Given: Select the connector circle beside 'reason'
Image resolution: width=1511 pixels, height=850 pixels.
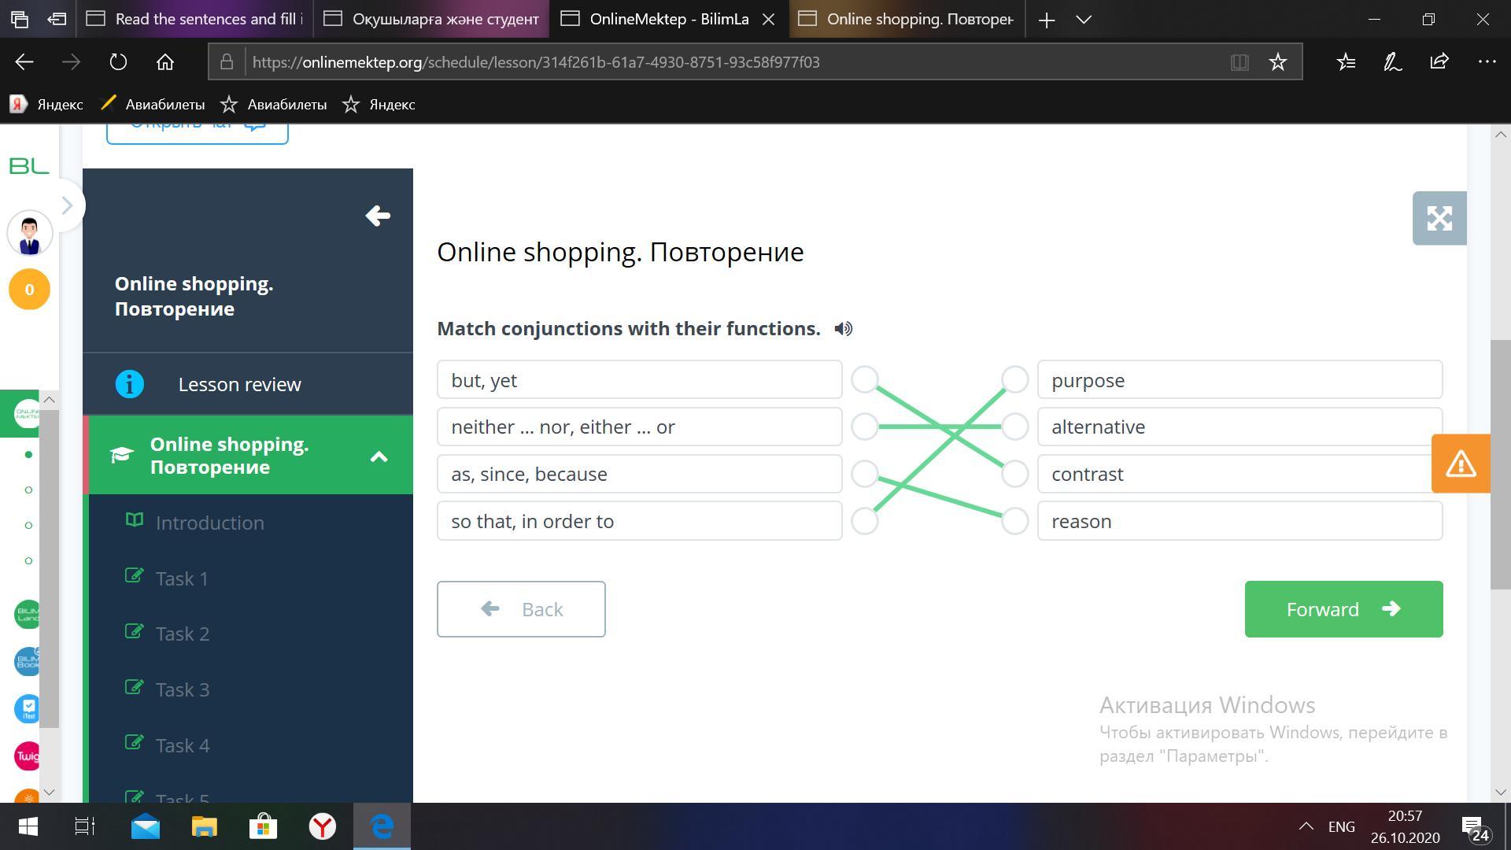Looking at the screenshot, I should pos(1014,521).
